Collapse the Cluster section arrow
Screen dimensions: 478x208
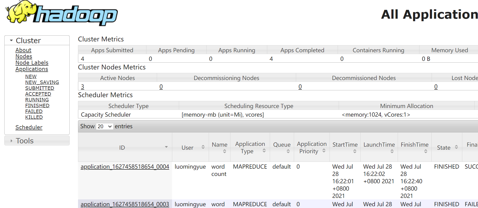click(x=11, y=40)
